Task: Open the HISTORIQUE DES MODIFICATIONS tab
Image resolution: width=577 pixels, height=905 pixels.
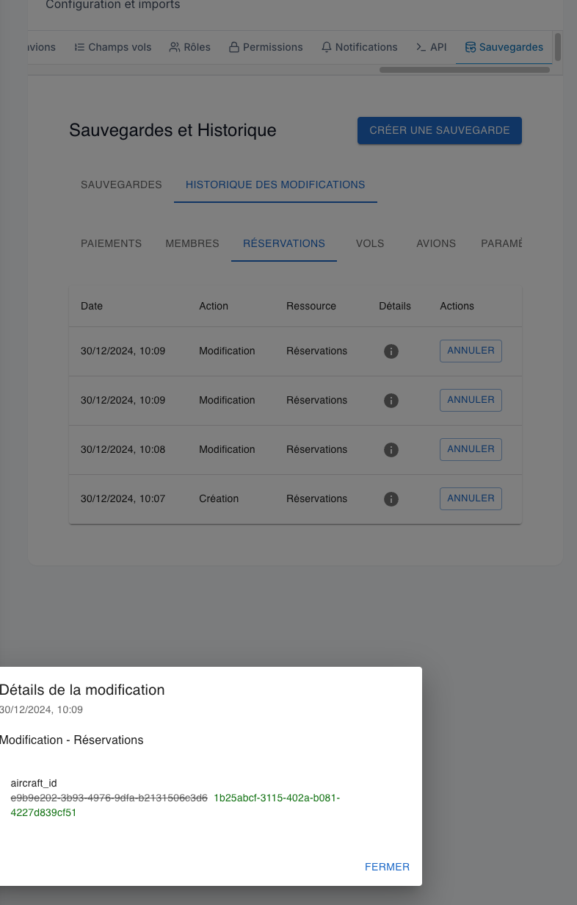Action: tap(275, 185)
